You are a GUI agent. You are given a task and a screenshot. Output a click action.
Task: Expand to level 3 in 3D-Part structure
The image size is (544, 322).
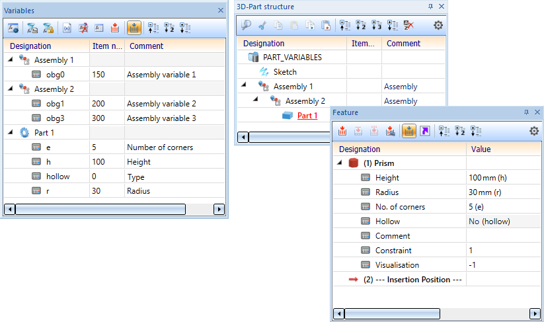coord(377,25)
